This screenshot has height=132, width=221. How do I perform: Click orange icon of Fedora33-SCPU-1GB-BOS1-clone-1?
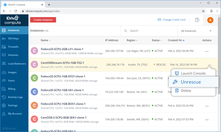34,106
